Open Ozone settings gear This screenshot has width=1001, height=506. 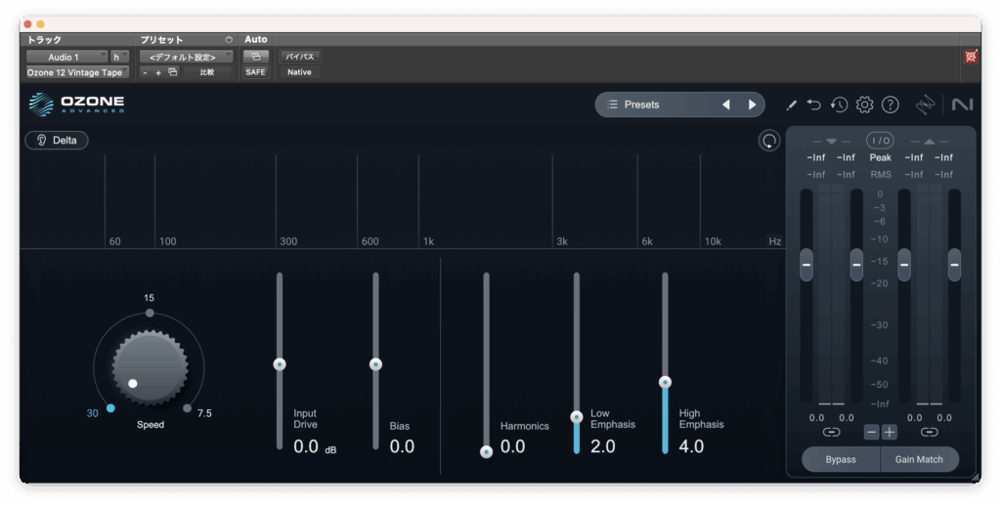point(864,105)
